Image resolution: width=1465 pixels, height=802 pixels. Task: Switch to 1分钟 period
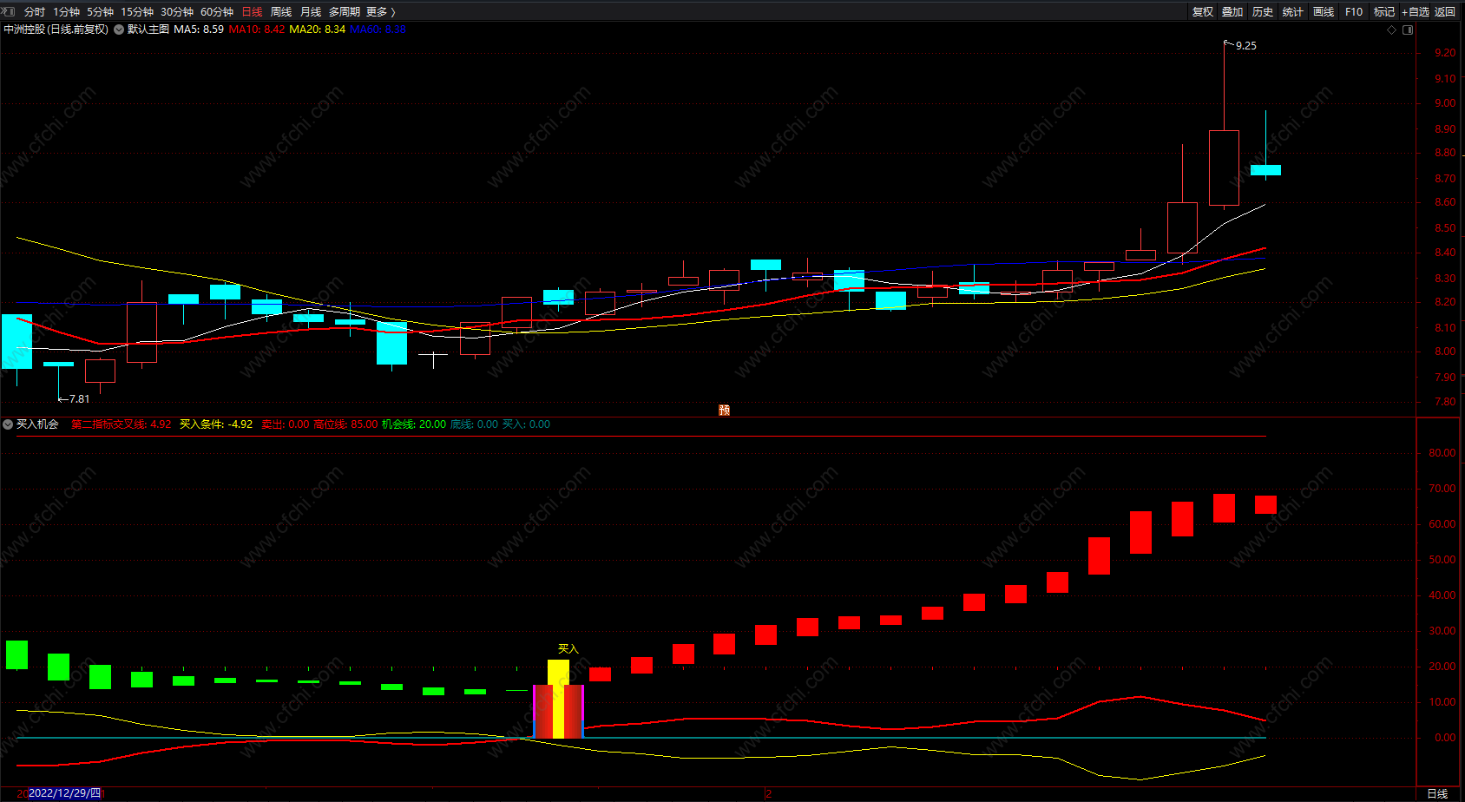(x=66, y=12)
